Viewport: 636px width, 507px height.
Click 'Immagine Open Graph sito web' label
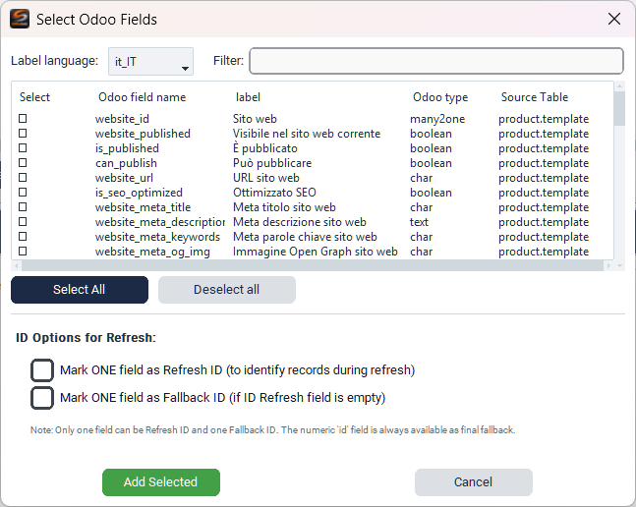coord(316,252)
